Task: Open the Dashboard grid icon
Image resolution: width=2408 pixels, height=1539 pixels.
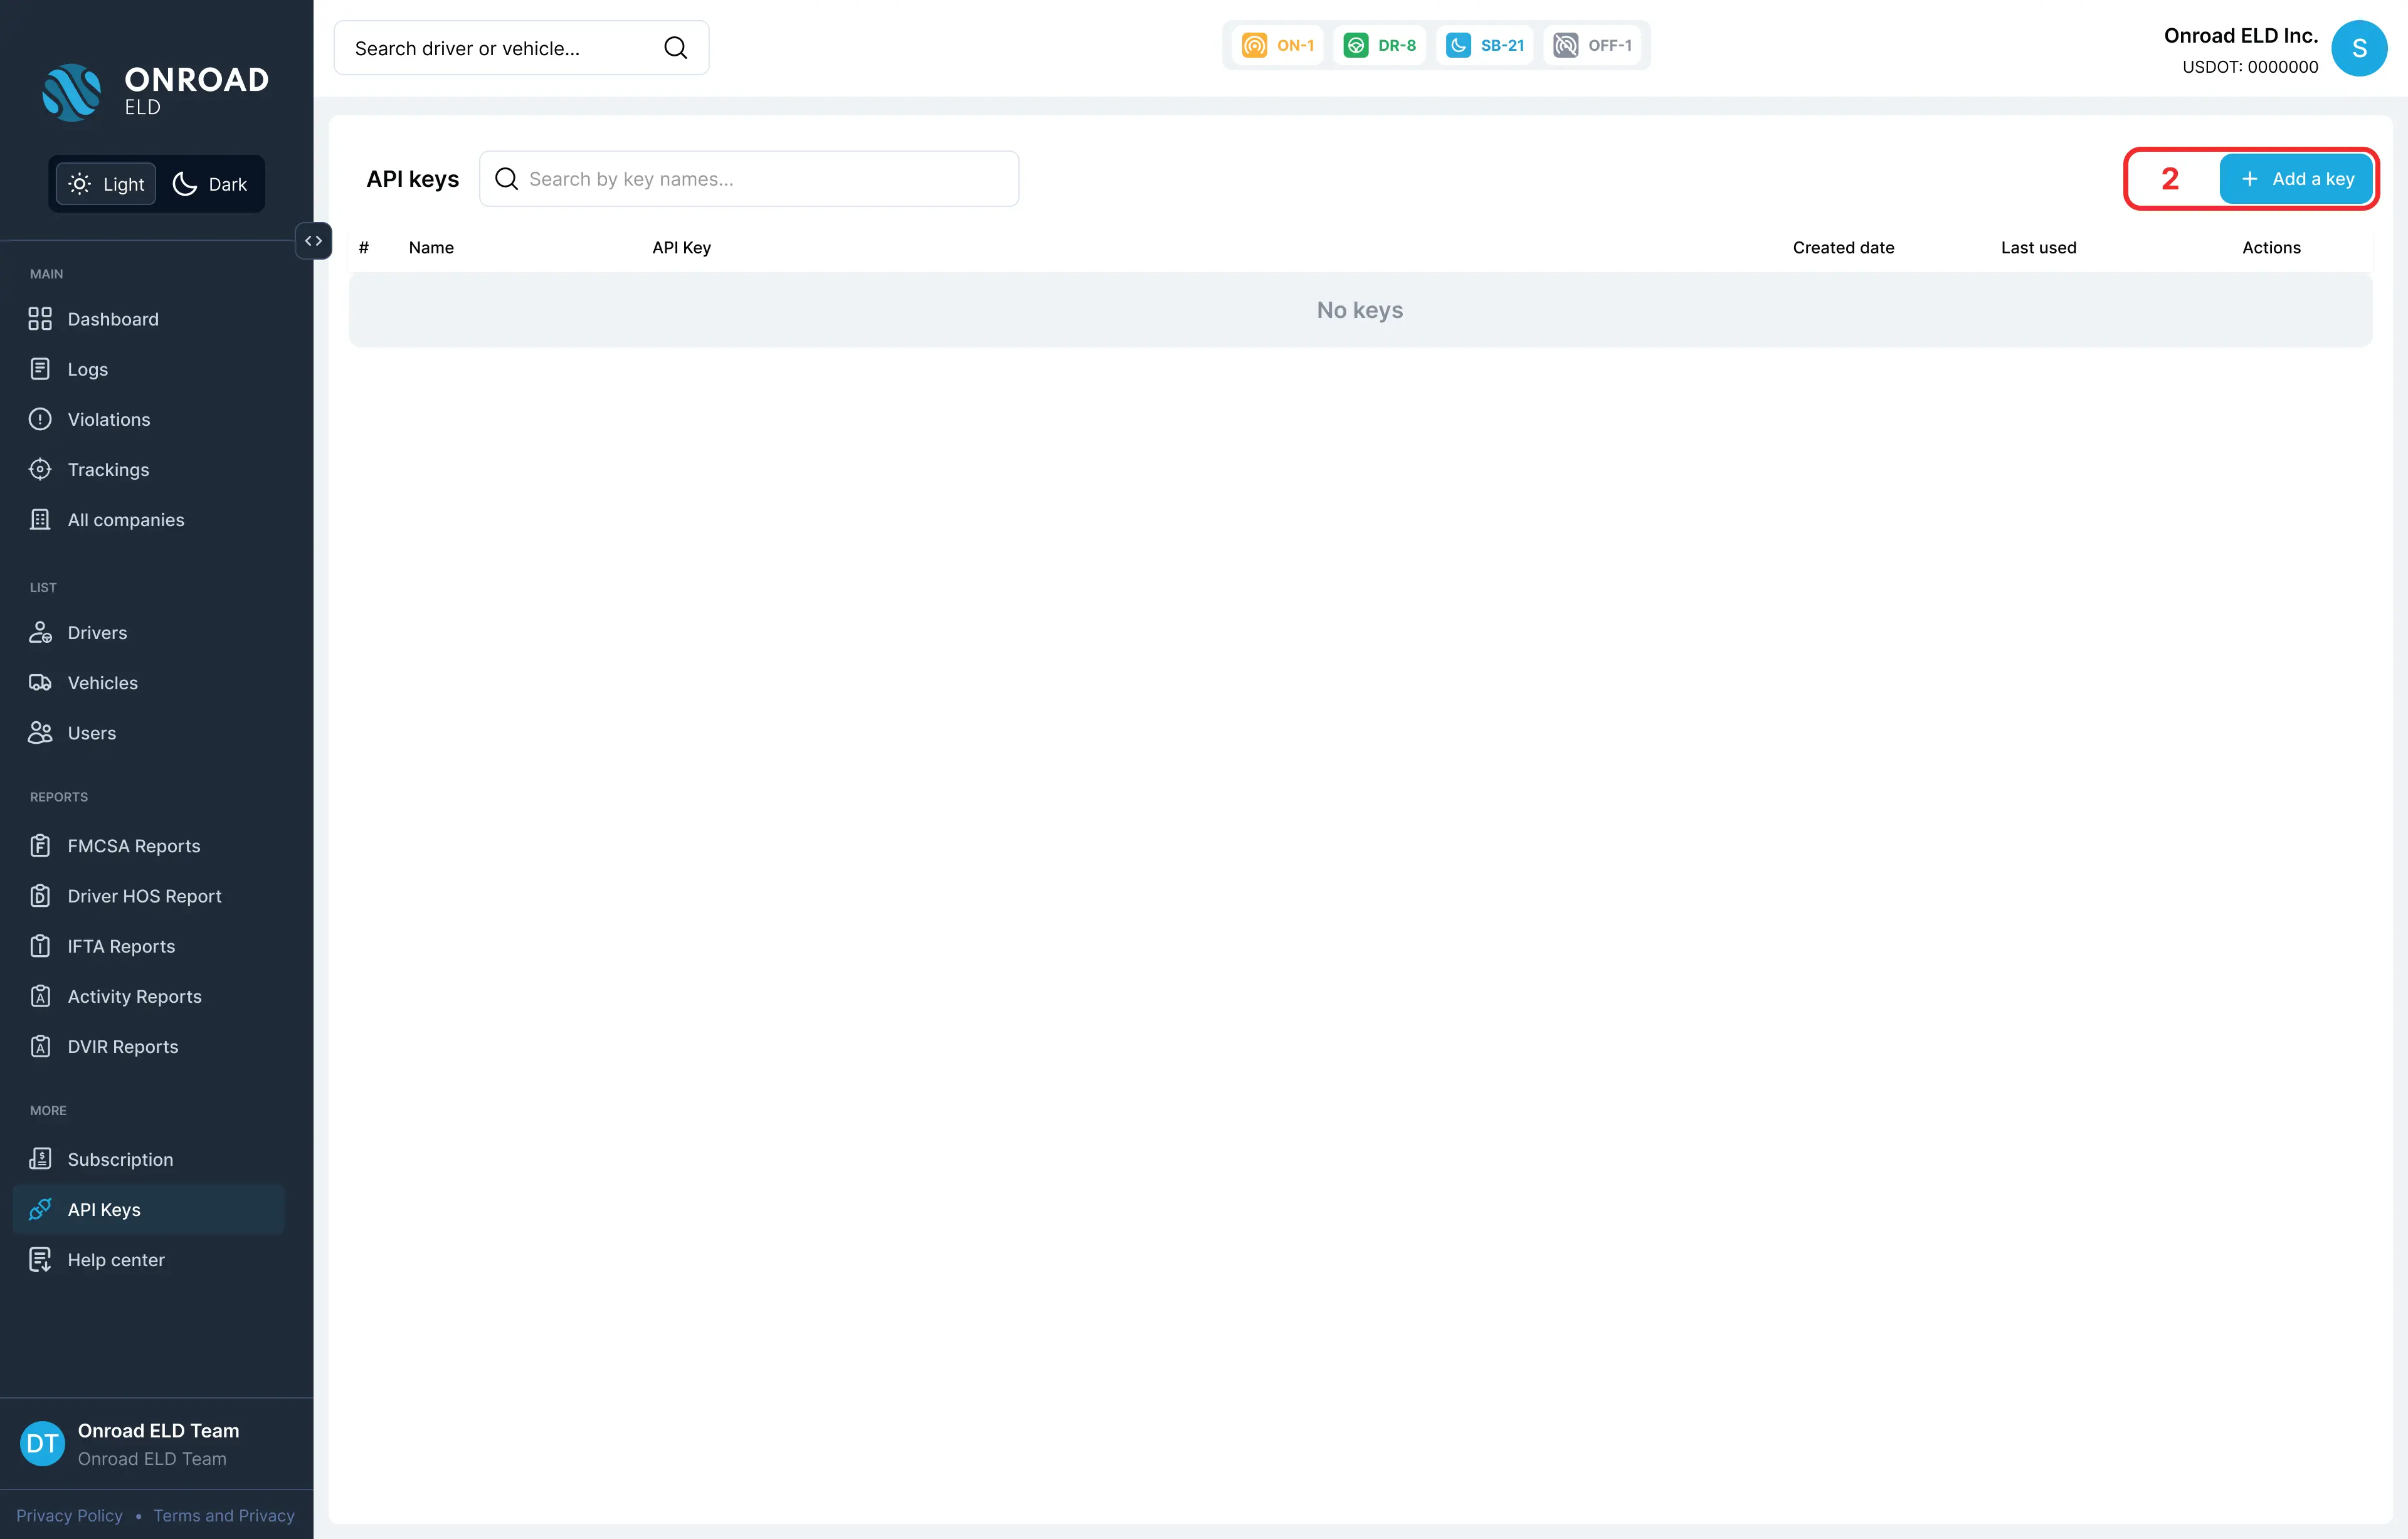Action: pos(40,319)
